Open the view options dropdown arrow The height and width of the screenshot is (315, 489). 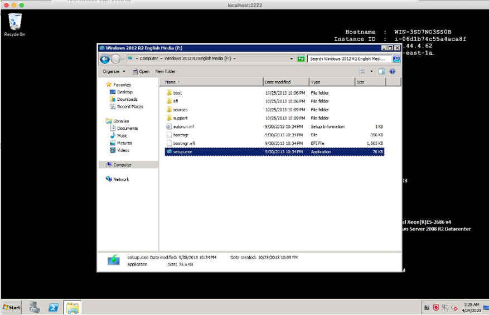click(371, 72)
